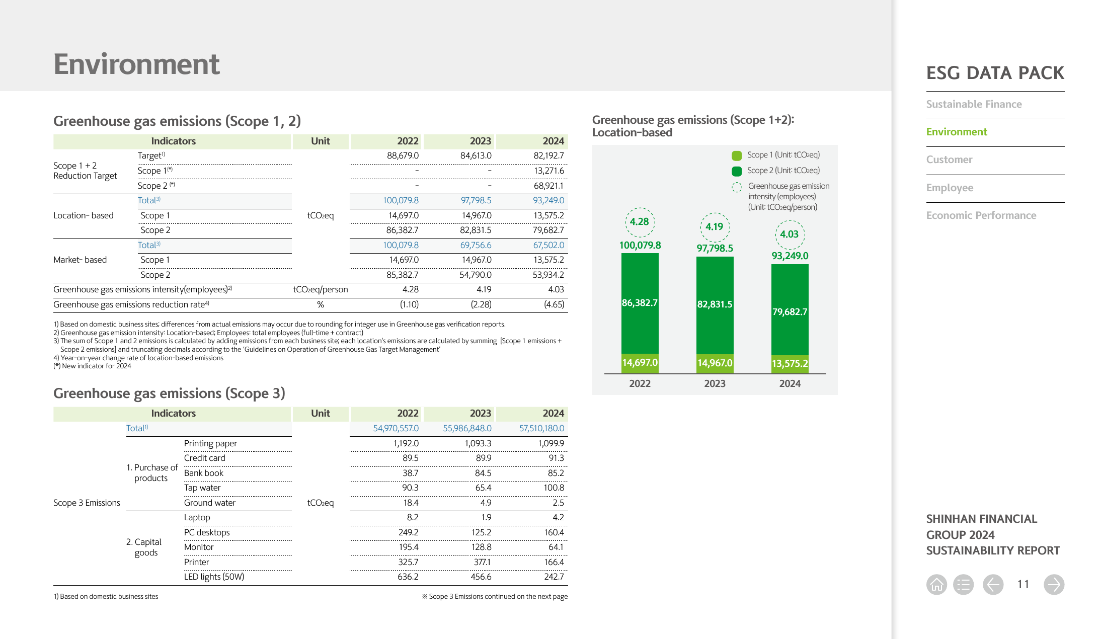Select the Monitor 2022 value 195.4
1100x639 pixels.
point(409,547)
